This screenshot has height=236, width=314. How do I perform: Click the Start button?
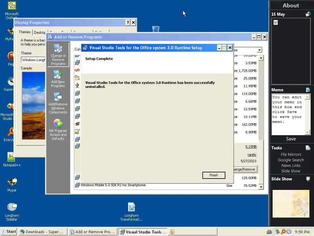click(x=9, y=232)
